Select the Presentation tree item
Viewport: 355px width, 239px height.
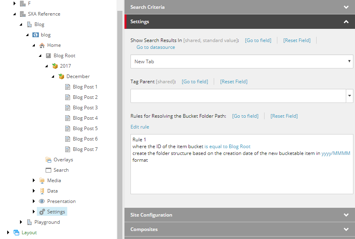pos(61,201)
